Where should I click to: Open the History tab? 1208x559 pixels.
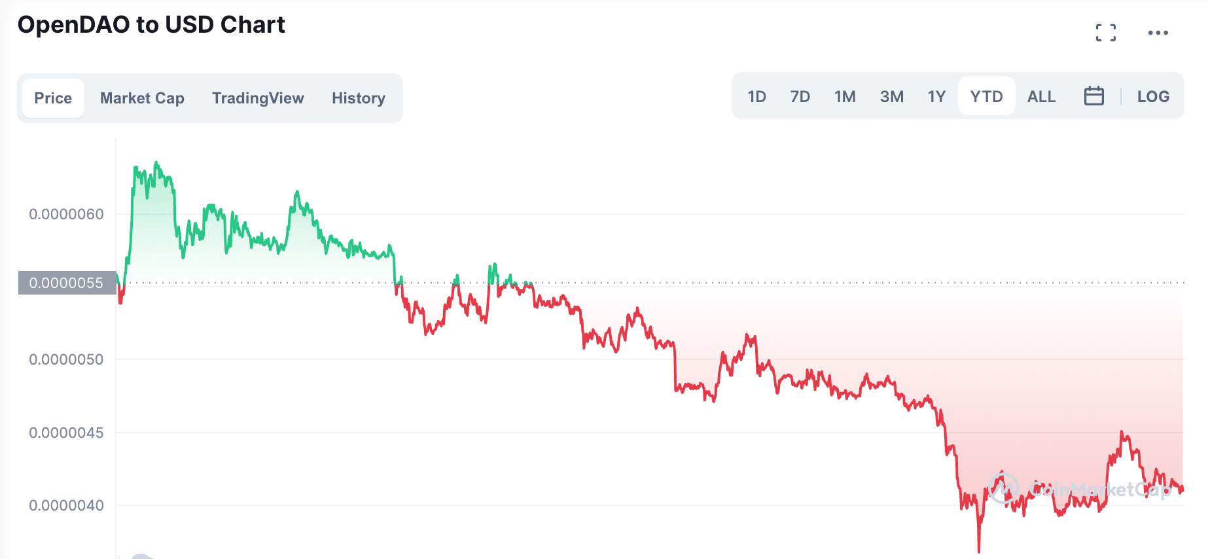pyautogui.click(x=358, y=98)
